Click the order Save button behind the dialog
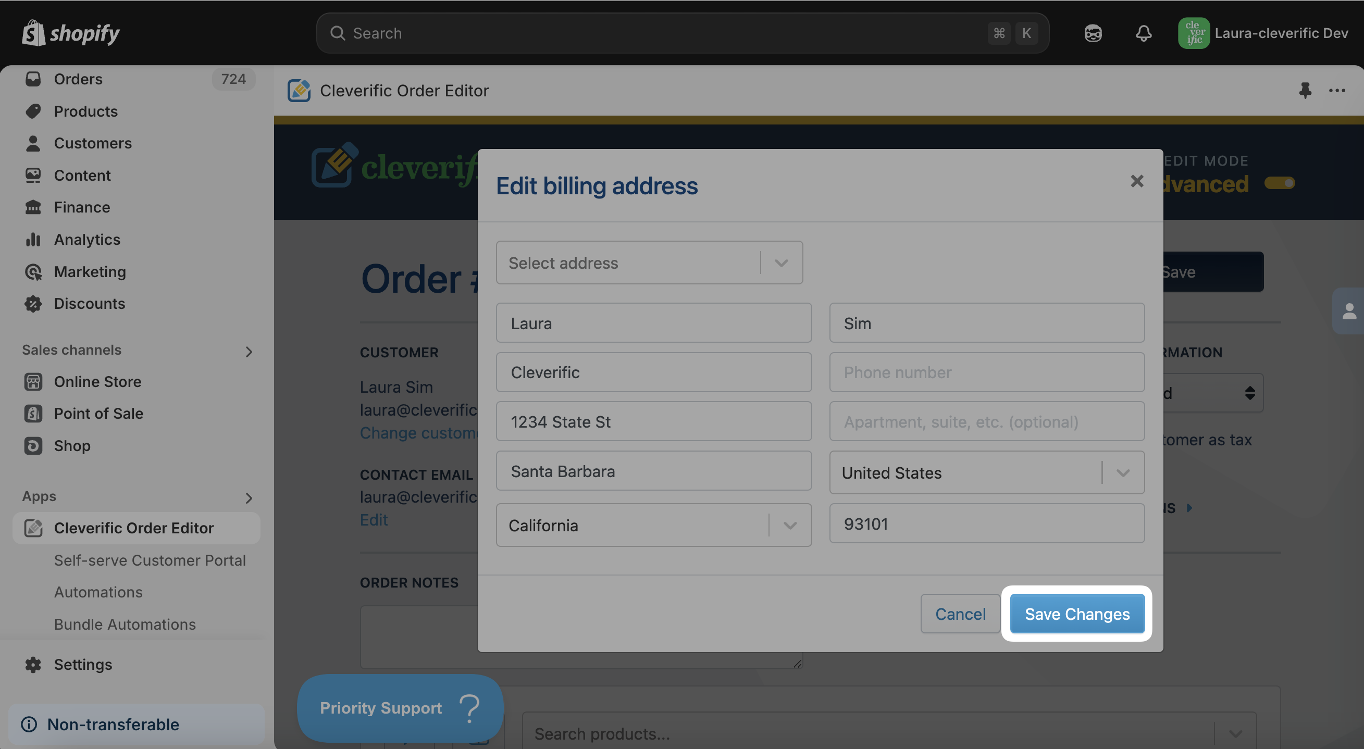Image resolution: width=1364 pixels, height=749 pixels. click(x=1212, y=271)
